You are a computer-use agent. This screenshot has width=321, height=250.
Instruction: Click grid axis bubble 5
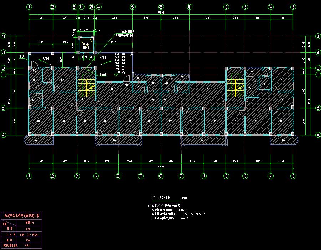click(118, 176)
